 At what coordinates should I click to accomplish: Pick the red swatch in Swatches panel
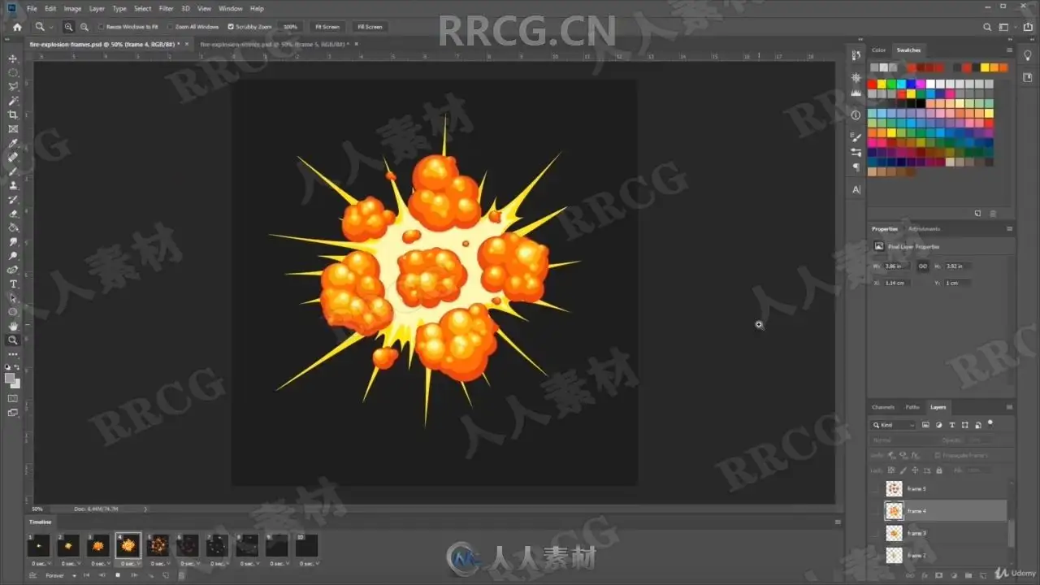point(872,84)
